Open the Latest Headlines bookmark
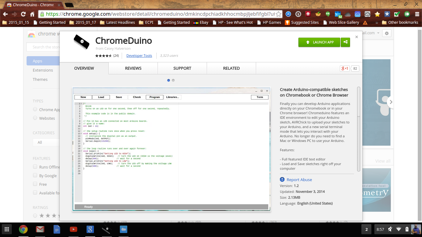 (x=117, y=23)
